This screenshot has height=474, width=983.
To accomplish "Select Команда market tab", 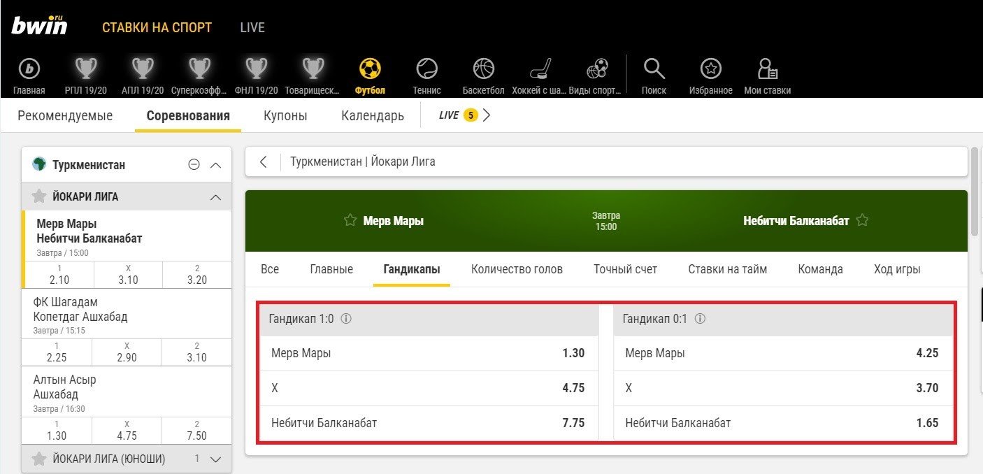I will 820,269.
